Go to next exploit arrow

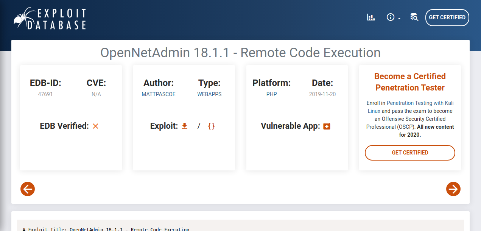[453, 189]
